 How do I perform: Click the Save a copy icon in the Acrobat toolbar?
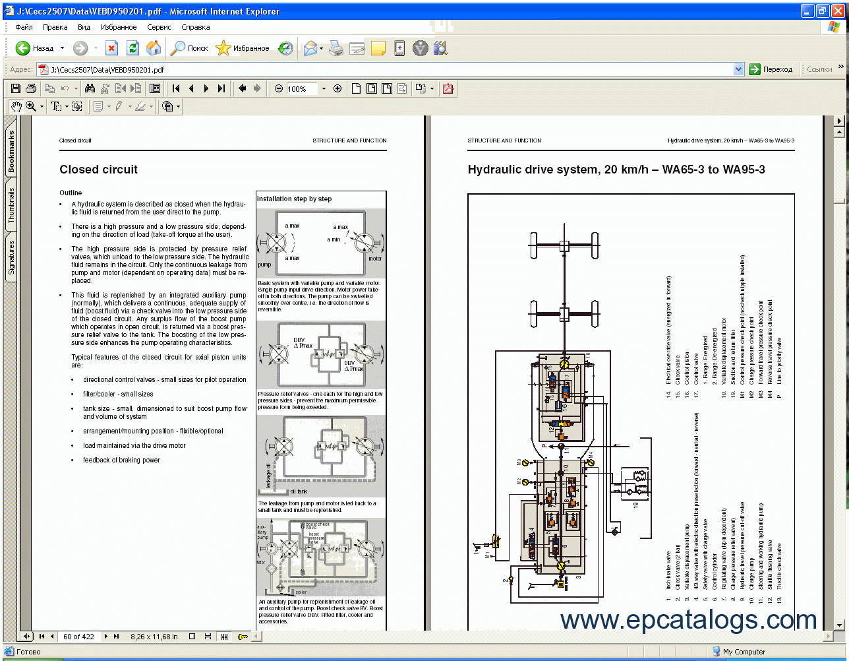[16, 88]
